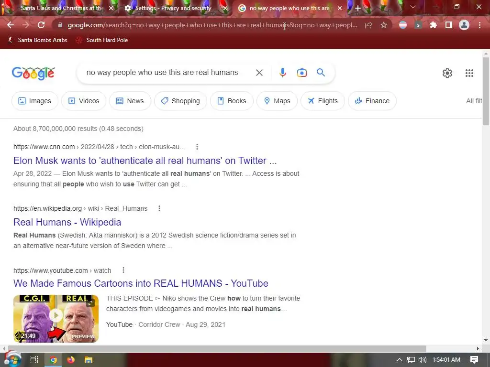
Task: Show hidden system tray icons
Action: (400, 360)
